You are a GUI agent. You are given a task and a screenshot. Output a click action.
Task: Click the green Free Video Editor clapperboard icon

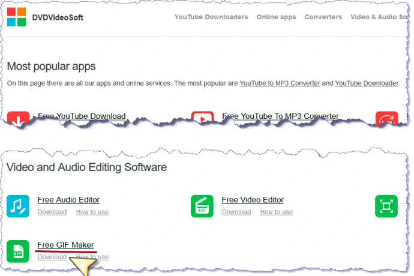tap(202, 206)
